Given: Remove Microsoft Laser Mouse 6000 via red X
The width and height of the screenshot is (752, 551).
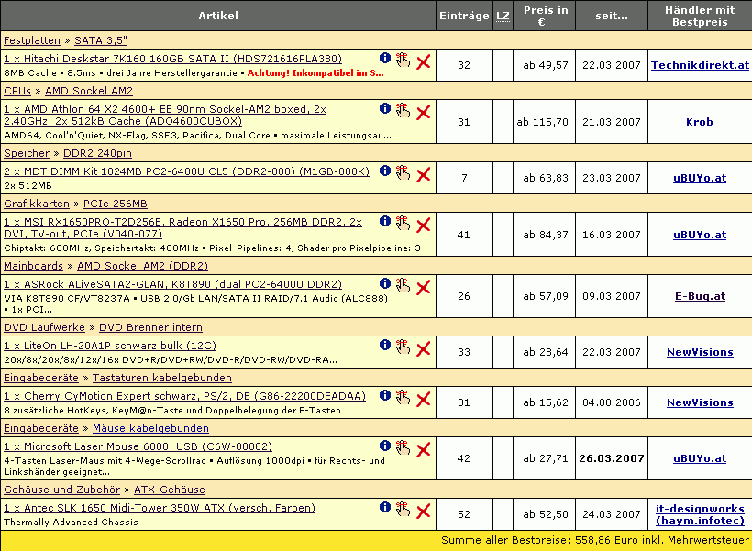Looking at the screenshot, I should click(423, 449).
